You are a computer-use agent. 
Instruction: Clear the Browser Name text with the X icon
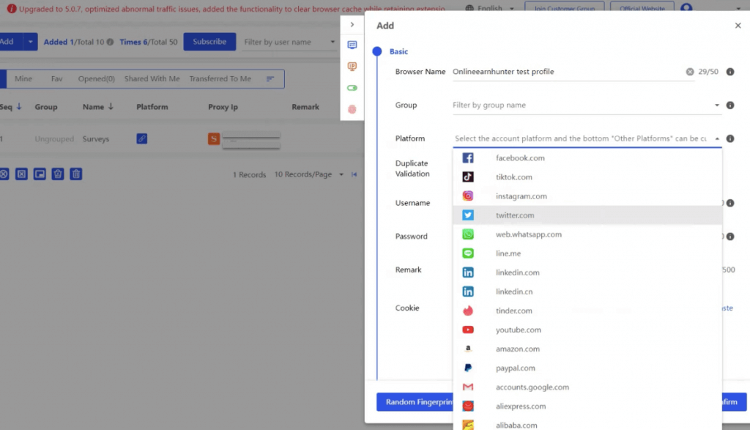pos(689,72)
